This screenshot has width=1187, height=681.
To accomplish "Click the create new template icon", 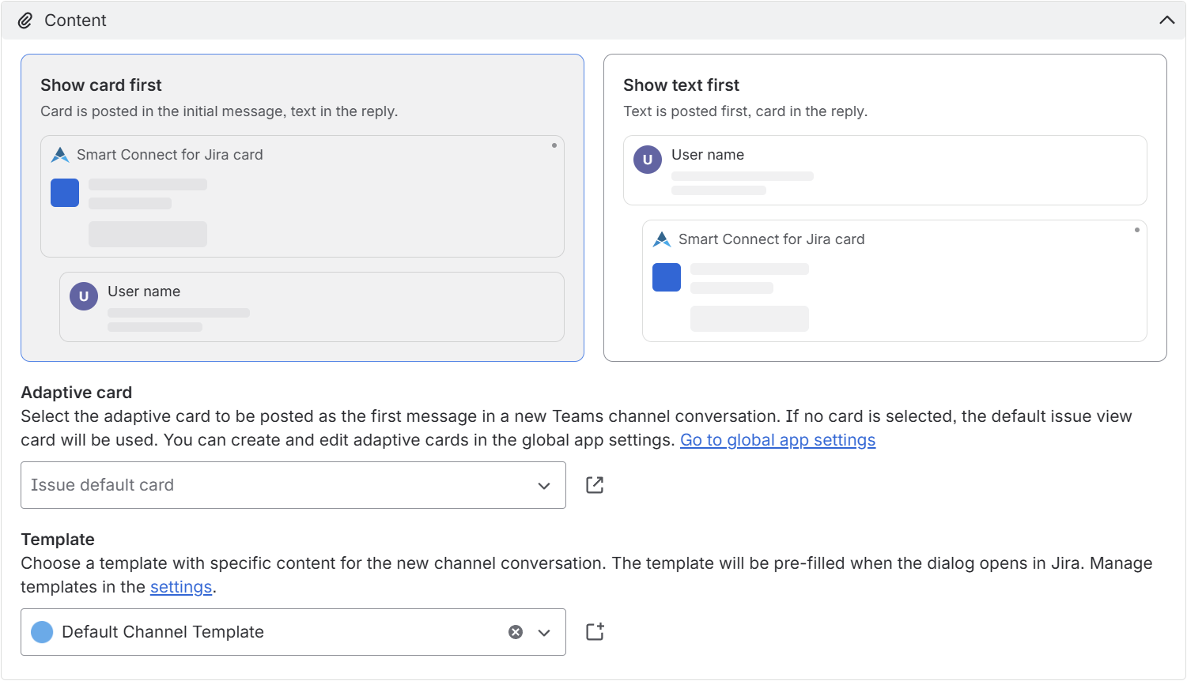I will 595,632.
